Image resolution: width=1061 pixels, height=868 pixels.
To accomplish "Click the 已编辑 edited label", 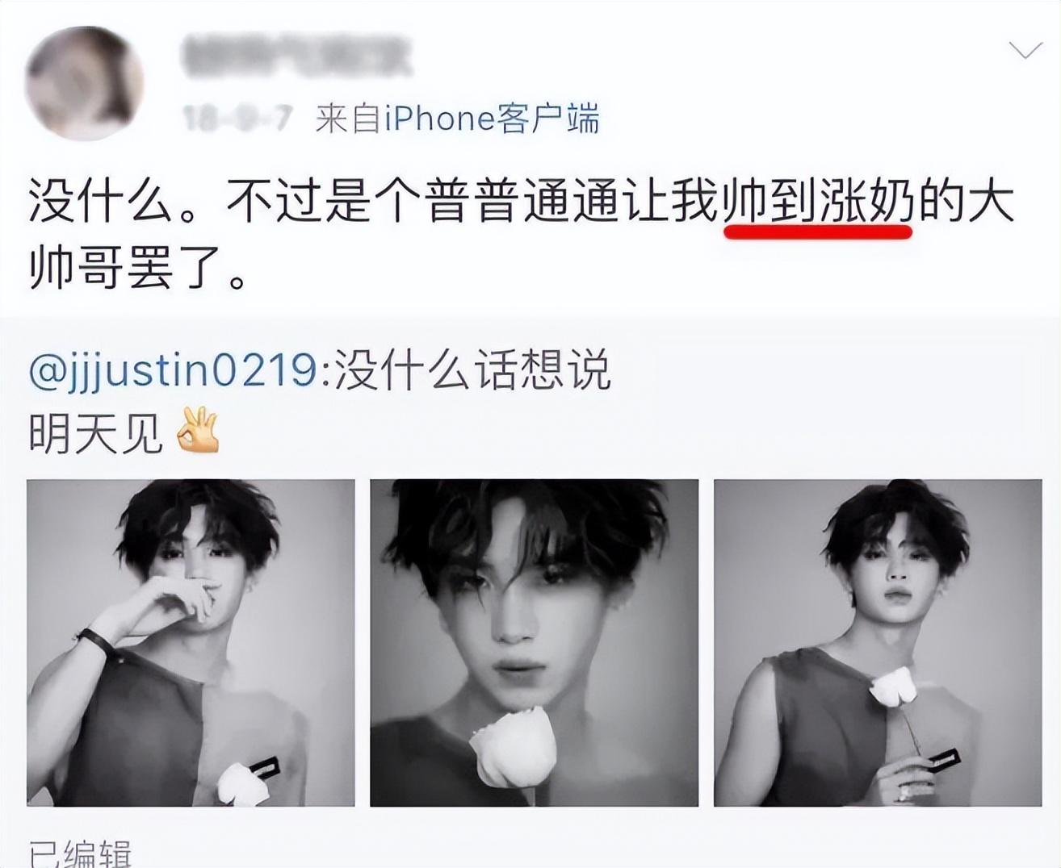I will click(x=79, y=853).
